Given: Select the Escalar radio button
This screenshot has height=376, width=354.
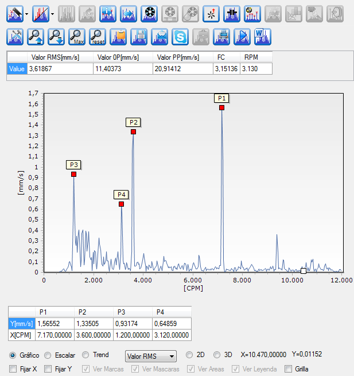Looking at the screenshot, I should (48, 355).
